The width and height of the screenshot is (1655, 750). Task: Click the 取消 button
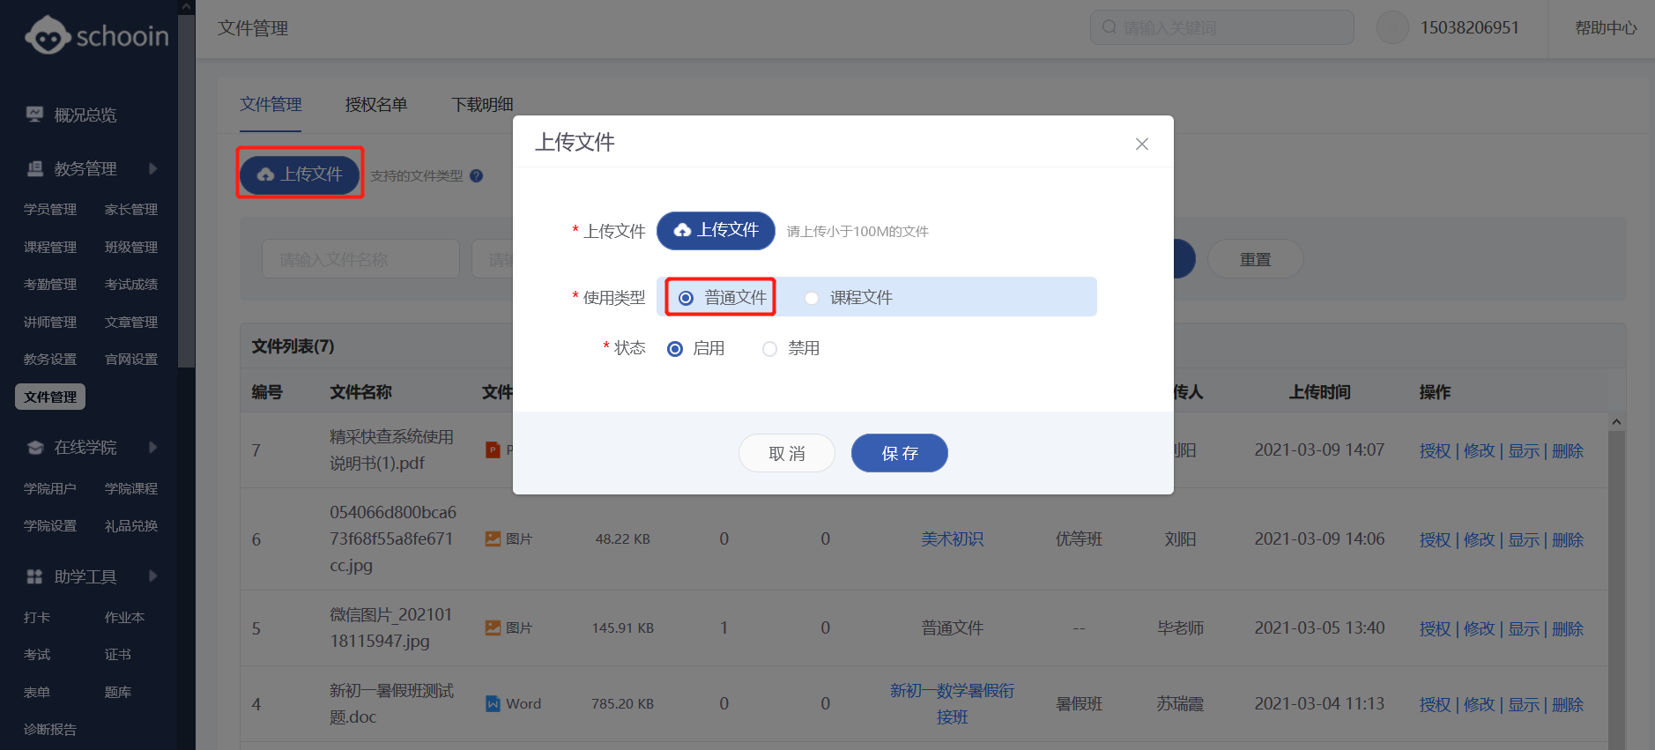click(787, 453)
